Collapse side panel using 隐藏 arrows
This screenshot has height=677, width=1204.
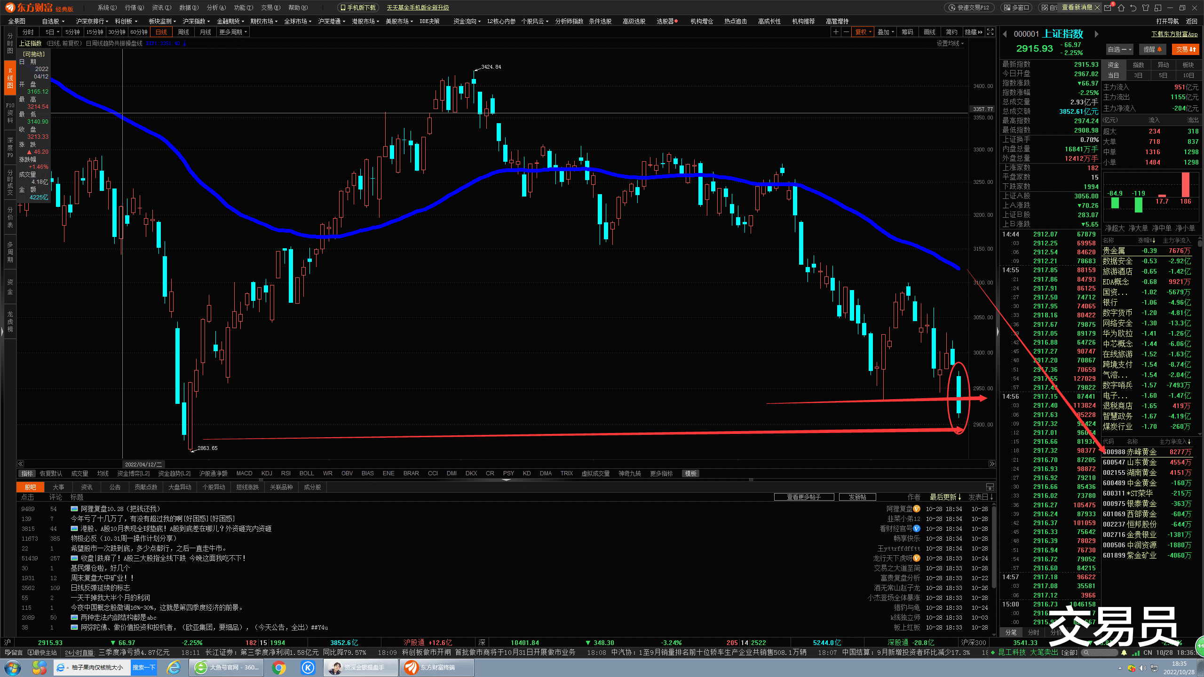pyautogui.click(x=974, y=32)
